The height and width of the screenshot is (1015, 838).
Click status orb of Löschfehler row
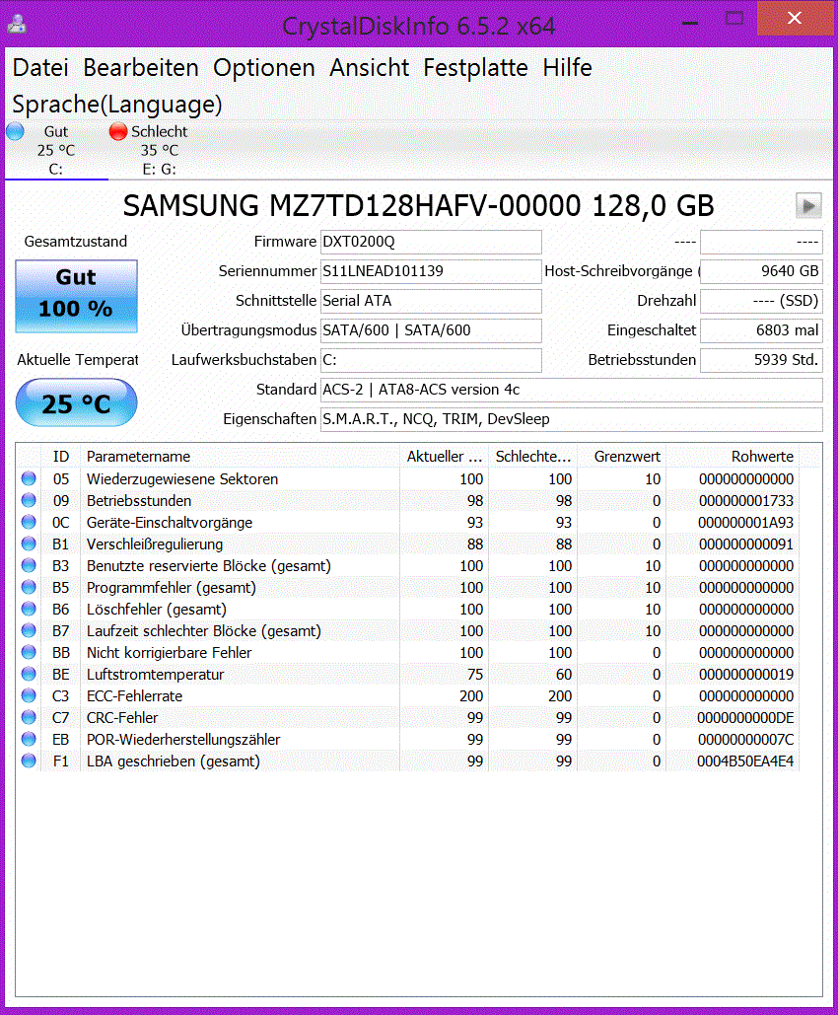(x=29, y=609)
